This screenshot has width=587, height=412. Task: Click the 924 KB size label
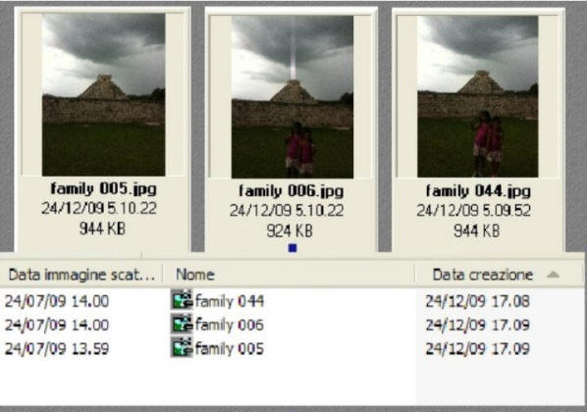pyautogui.click(x=290, y=231)
